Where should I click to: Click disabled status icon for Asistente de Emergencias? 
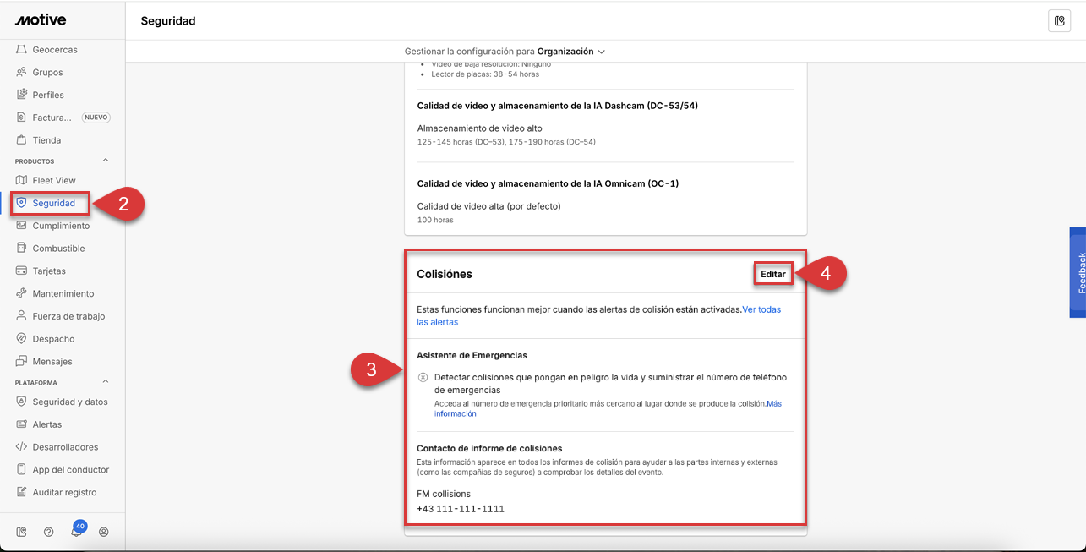[x=423, y=377]
